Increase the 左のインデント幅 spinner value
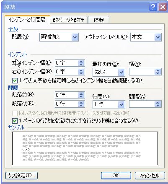168x184 pixels. pos(81,62)
